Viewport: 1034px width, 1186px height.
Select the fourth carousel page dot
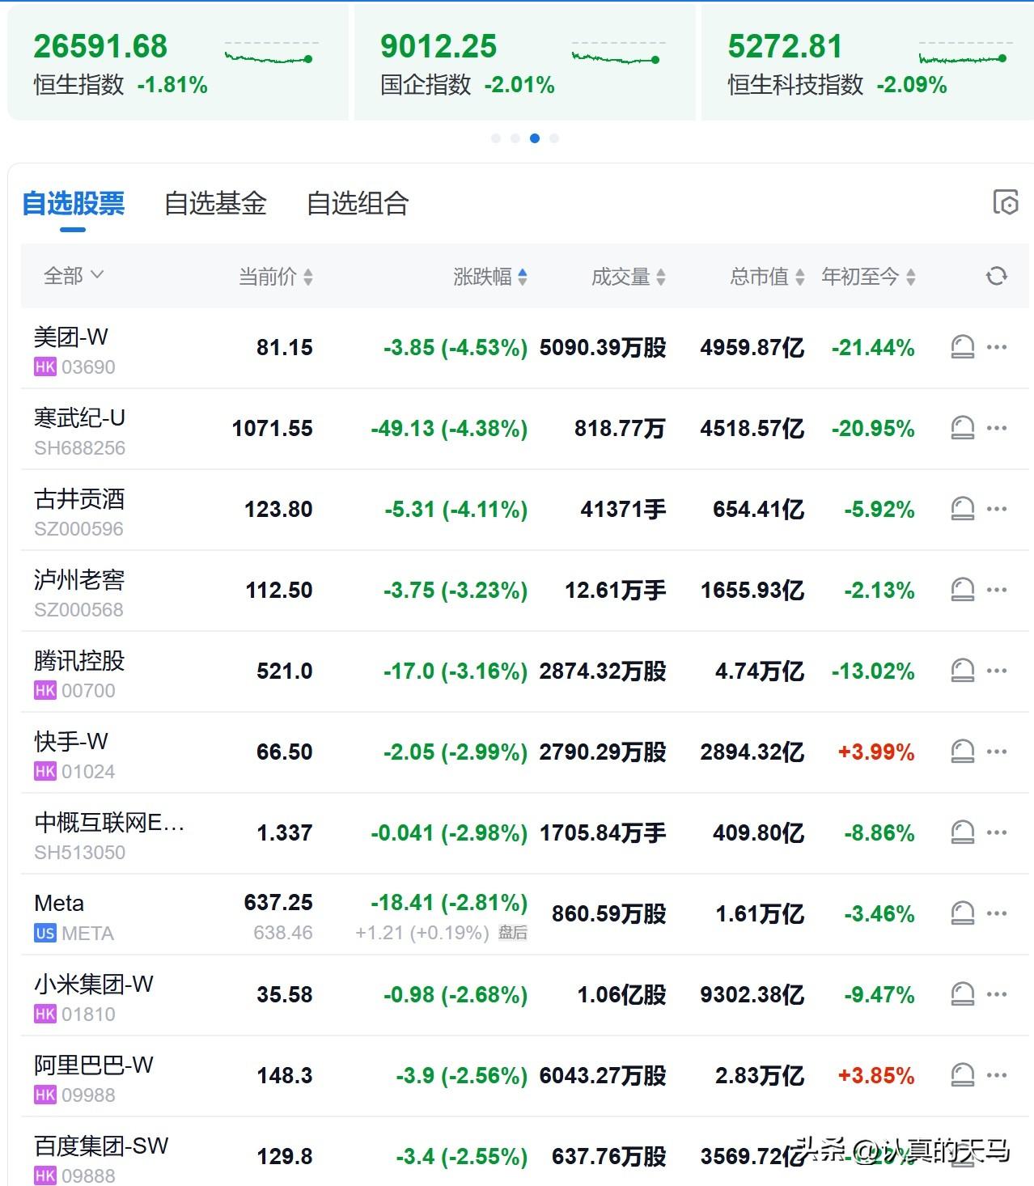(x=553, y=138)
